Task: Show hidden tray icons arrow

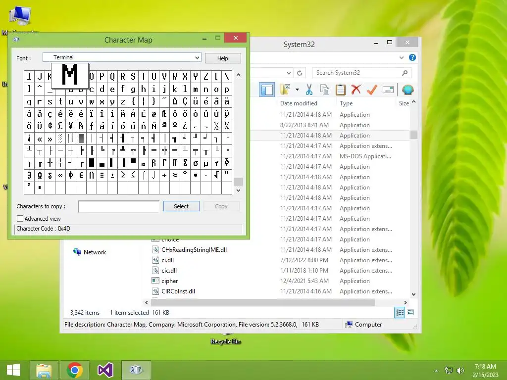Action: tap(436, 371)
